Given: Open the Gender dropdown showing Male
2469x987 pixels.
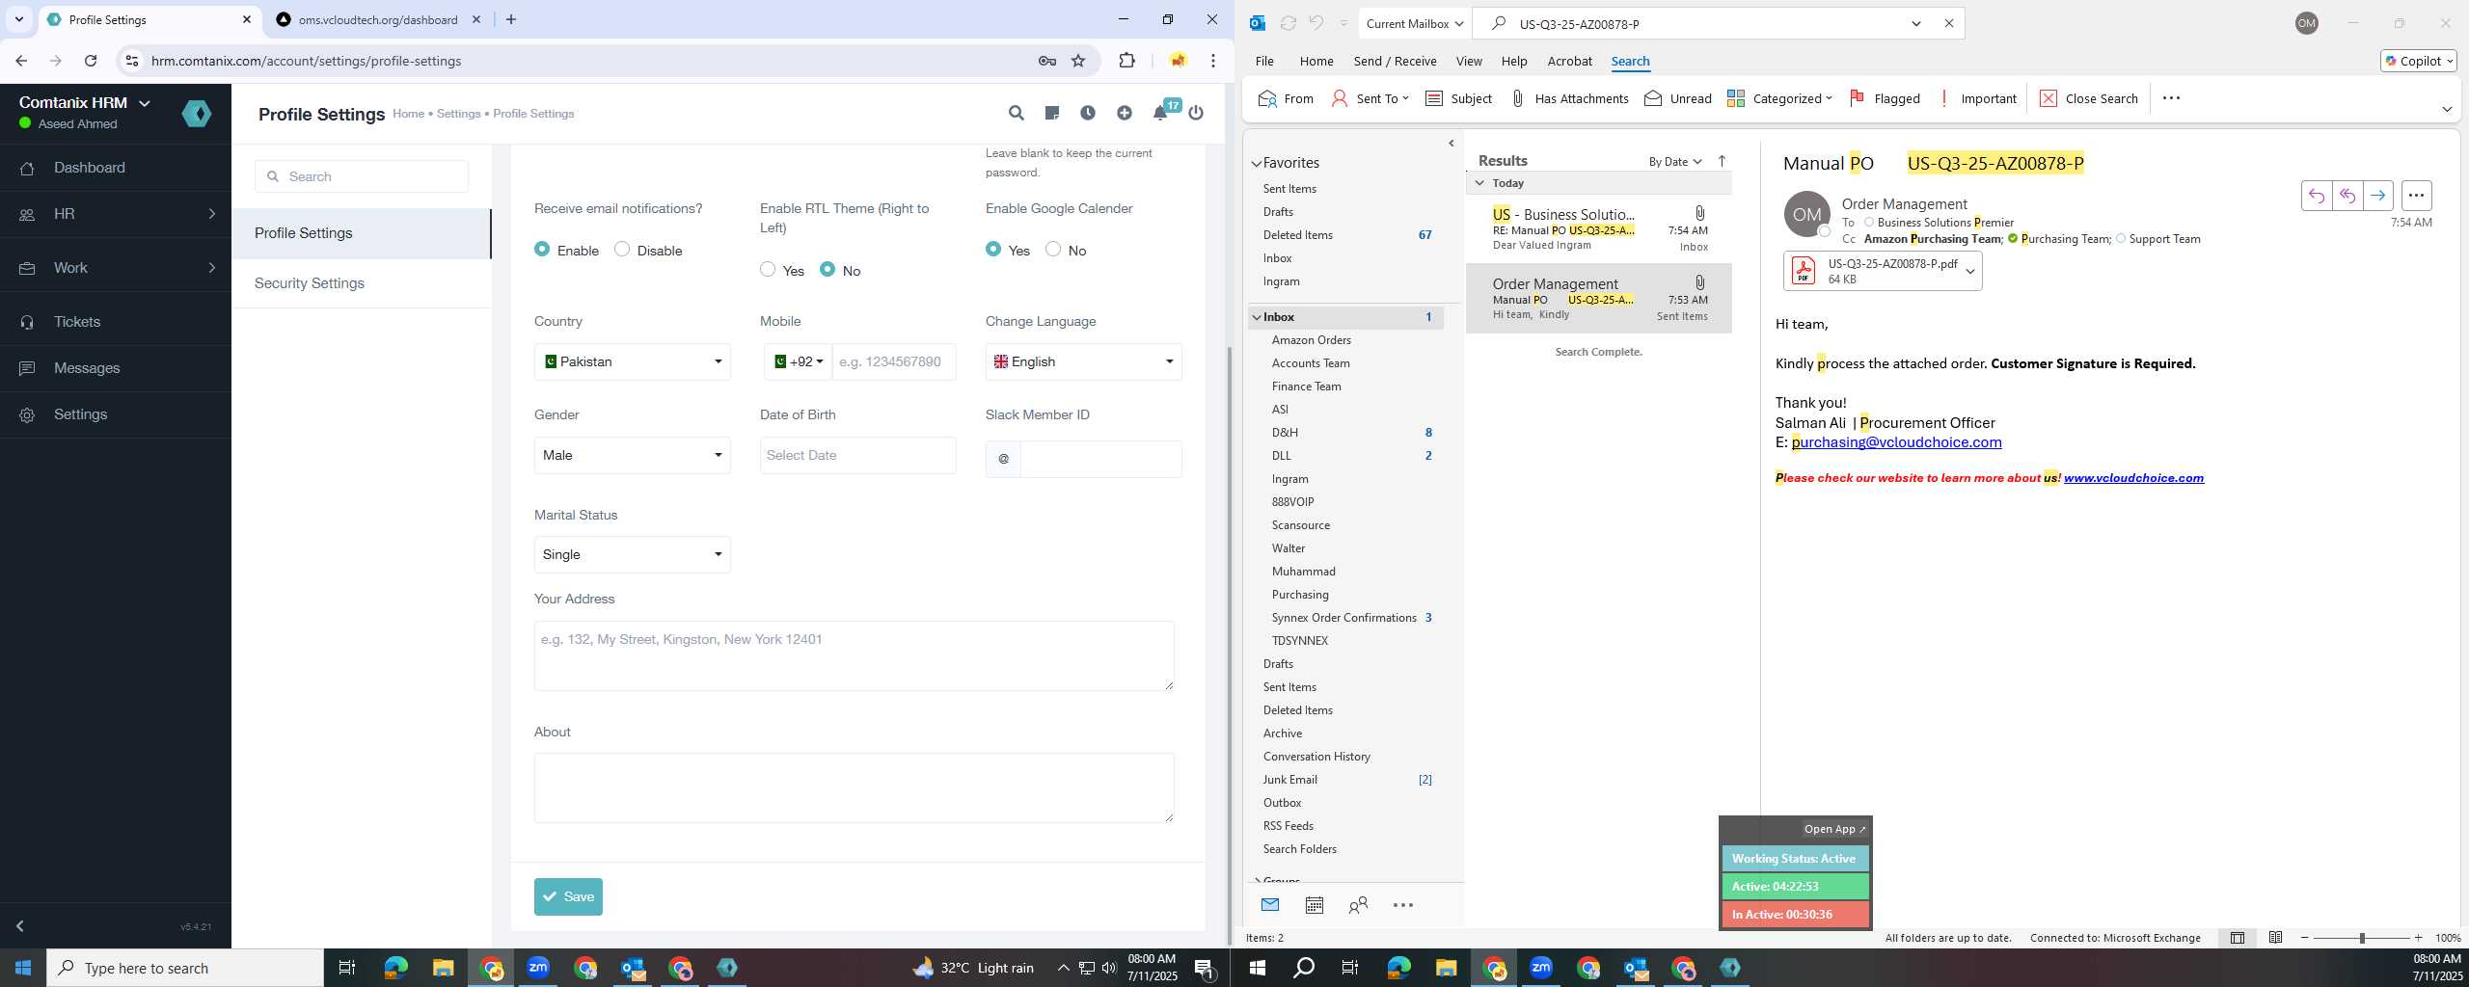Looking at the screenshot, I should (x=633, y=455).
